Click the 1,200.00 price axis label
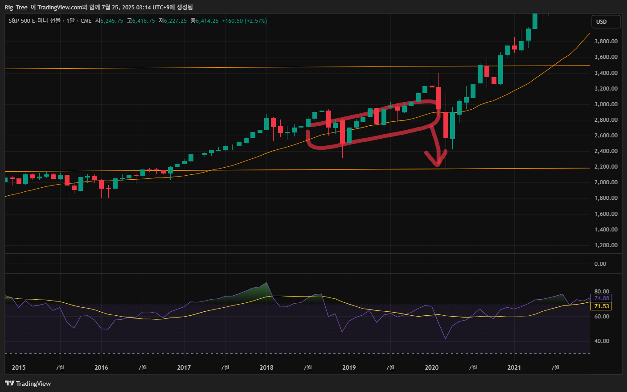 click(606, 245)
